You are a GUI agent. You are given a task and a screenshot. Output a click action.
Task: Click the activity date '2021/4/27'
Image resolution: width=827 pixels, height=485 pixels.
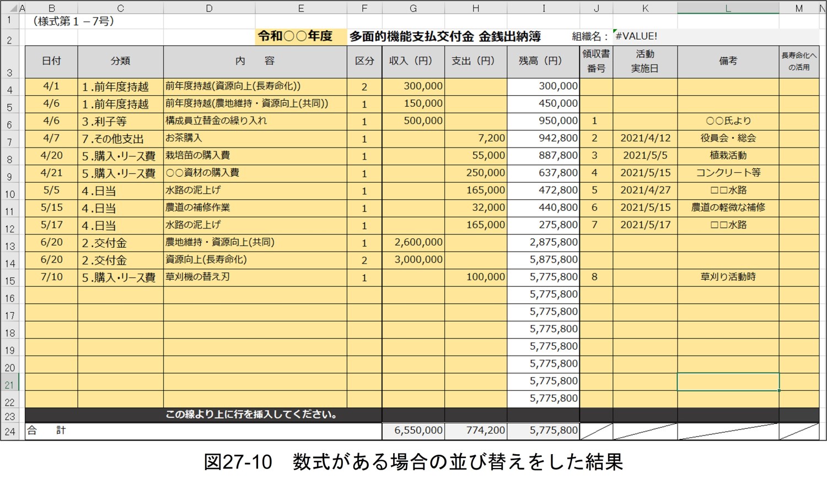tap(645, 190)
